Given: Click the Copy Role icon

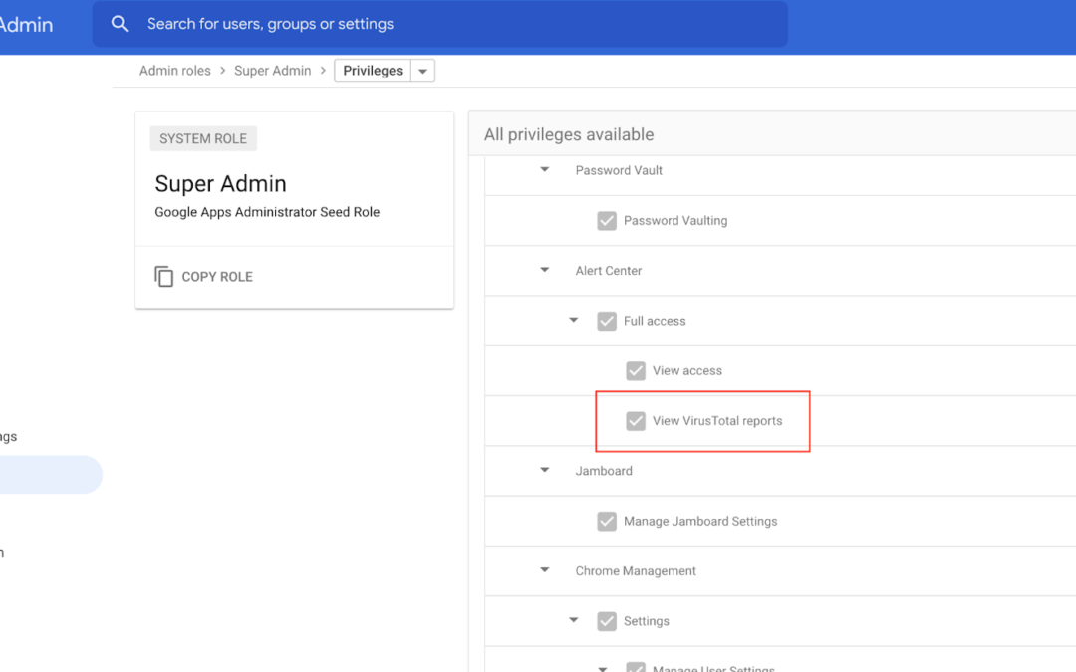Looking at the screenshot, I should click(x=163, y=277).
